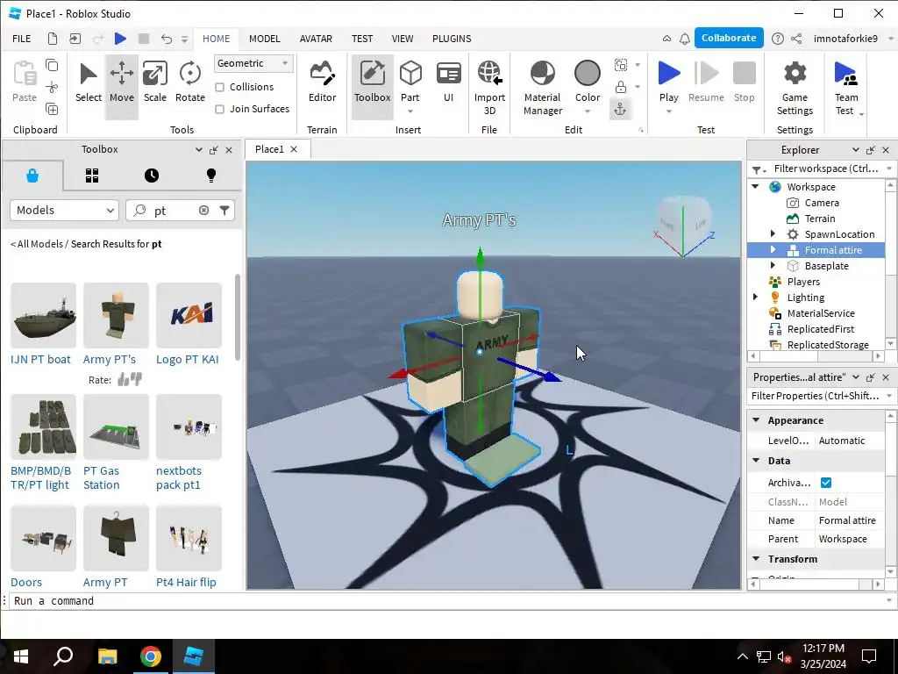Image resolution: width=898 pixels, height=674 pixels.
Task: Enable the Join Surfaces checkbox
Action: [219, 109]
